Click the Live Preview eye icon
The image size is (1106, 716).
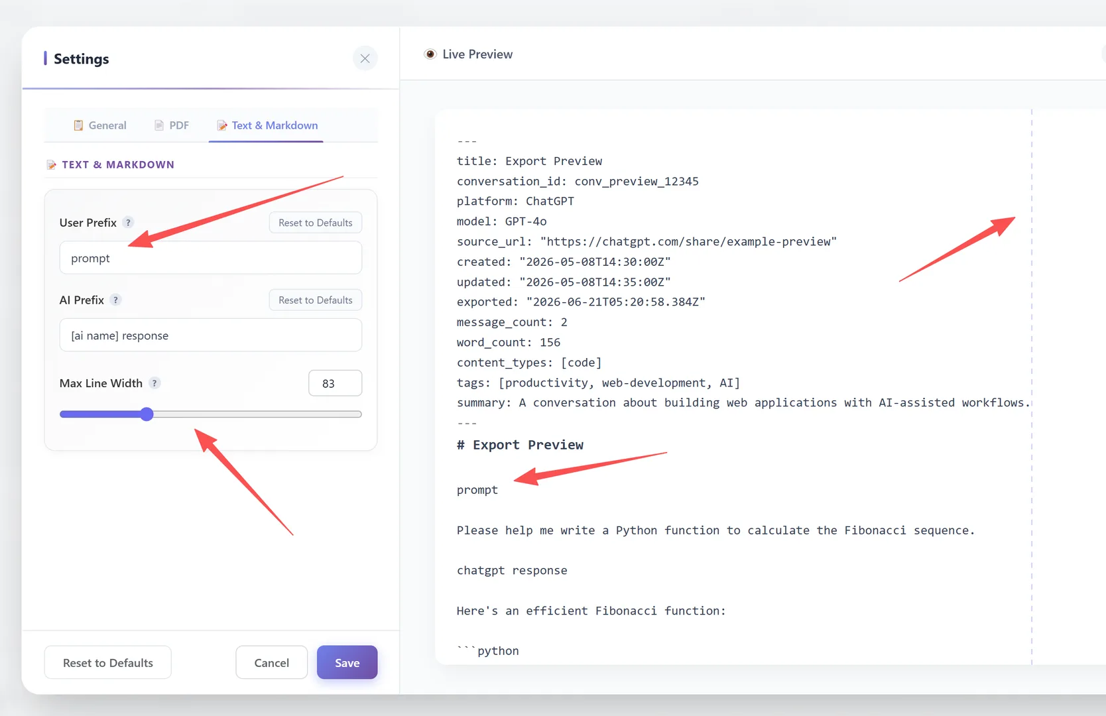coord(430,54)
